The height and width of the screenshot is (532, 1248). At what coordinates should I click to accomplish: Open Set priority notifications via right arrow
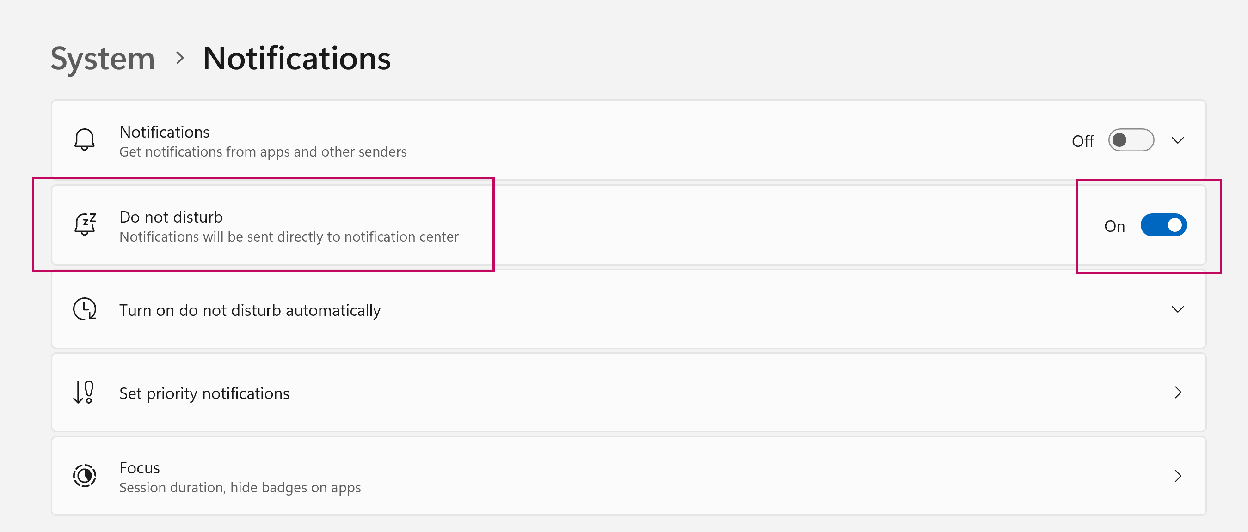[1178, 393]
